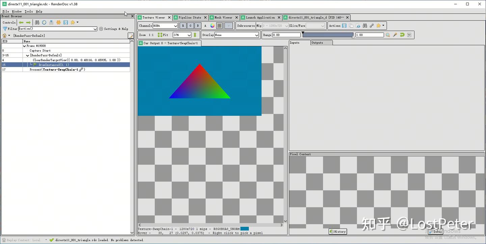Open the Channels RGBA dropdown
The image size is (486, 244).
(165, 26)
